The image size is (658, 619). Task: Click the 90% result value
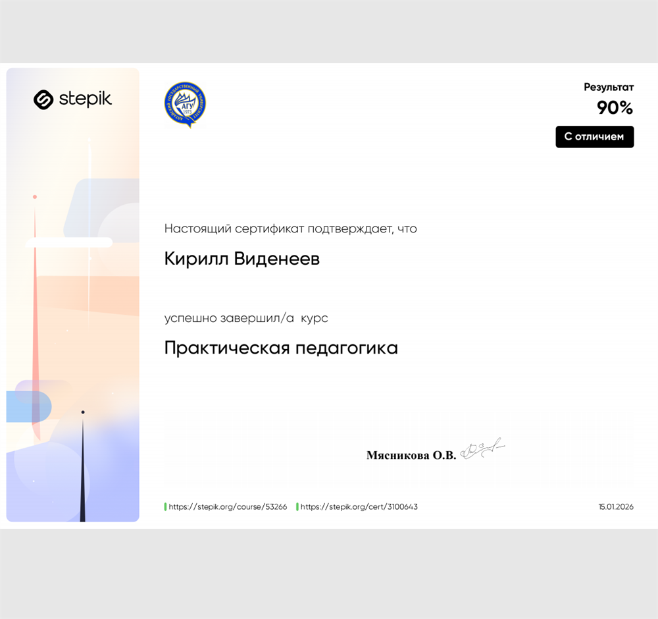pos(615,108)
